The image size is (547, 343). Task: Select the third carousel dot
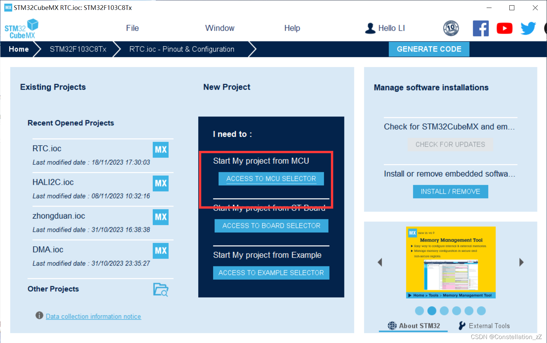pyautogui.click(x=444, y=311)
